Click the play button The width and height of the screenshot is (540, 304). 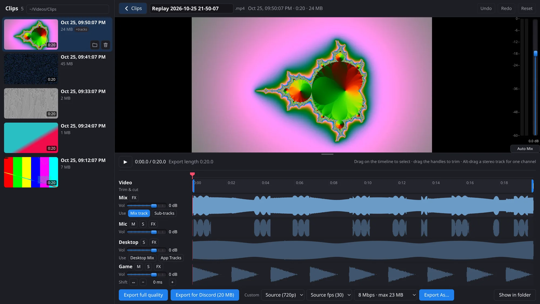(125, 162)
